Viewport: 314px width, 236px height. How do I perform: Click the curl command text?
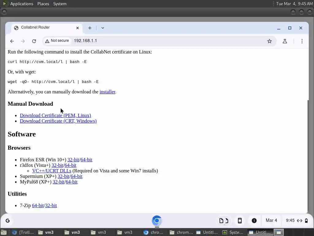tap(47, 62)
